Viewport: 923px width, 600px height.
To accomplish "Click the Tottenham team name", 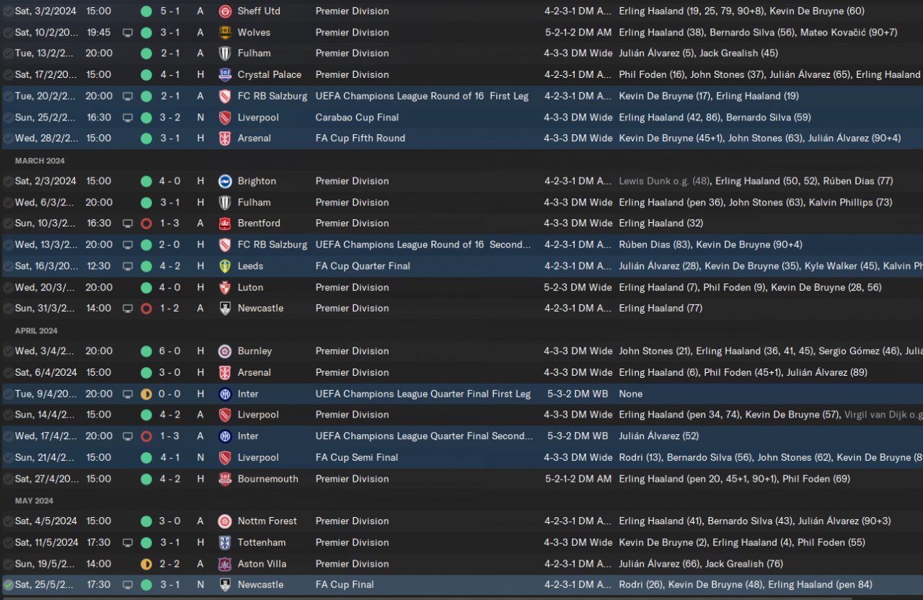I will tap(262, 542).
